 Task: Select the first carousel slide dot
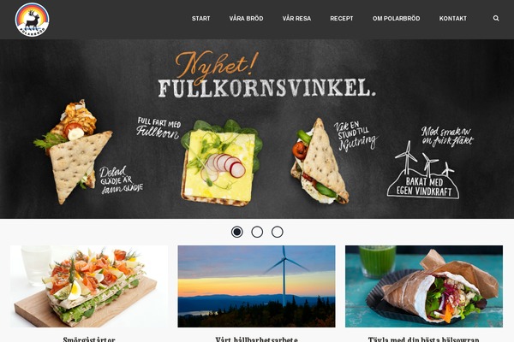pyautogui.click(x=237, y=232)
